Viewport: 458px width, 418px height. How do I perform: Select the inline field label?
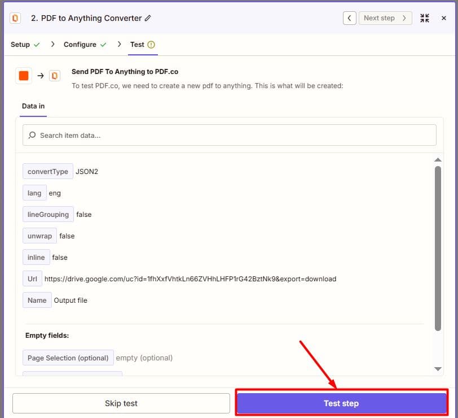click(x=36, y=258)
